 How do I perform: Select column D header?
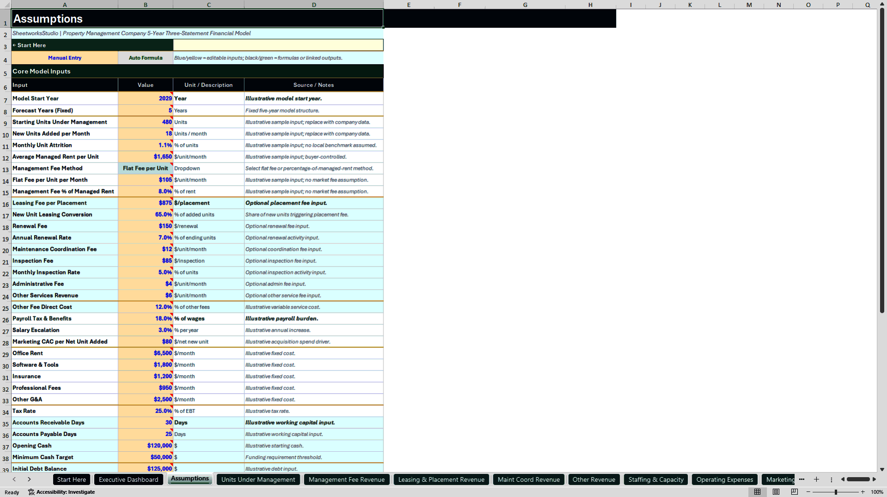314,5
